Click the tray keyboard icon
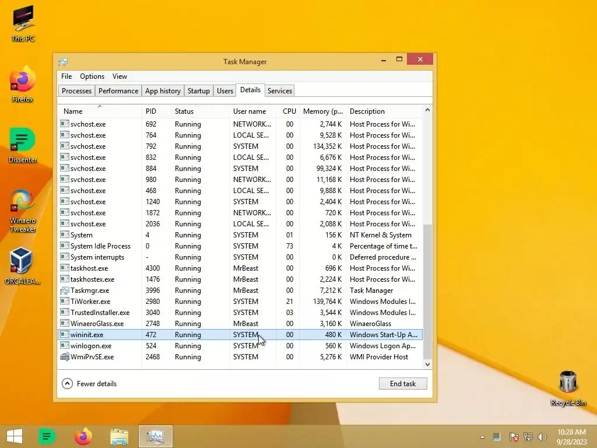Image resolution: width=597 pixels, height=448 pixels. coord(497,436)
